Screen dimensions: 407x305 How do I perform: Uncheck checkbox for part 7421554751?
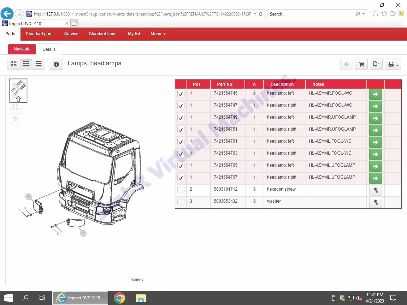(x=181, y=130)
